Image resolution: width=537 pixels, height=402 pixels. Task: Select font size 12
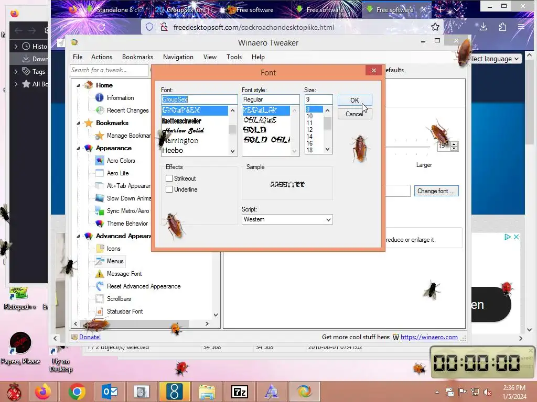tap(309, 130)
